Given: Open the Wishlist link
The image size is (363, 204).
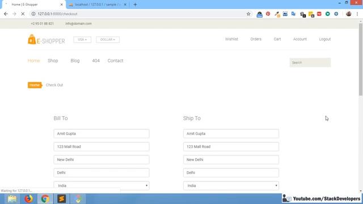Looking at the screenshot, I should 231,39.
